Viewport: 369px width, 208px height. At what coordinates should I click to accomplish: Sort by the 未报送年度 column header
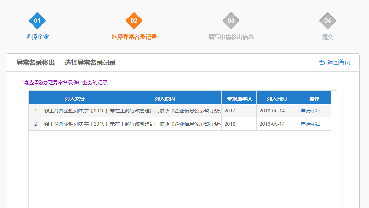point(239,99)
